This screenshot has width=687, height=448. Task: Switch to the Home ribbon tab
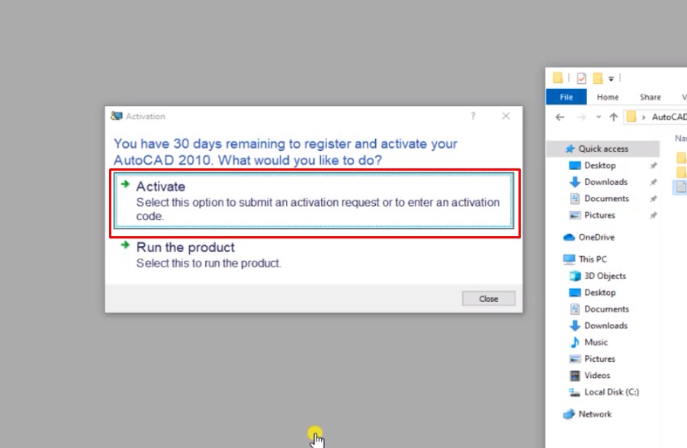click(x=608, y=98)
